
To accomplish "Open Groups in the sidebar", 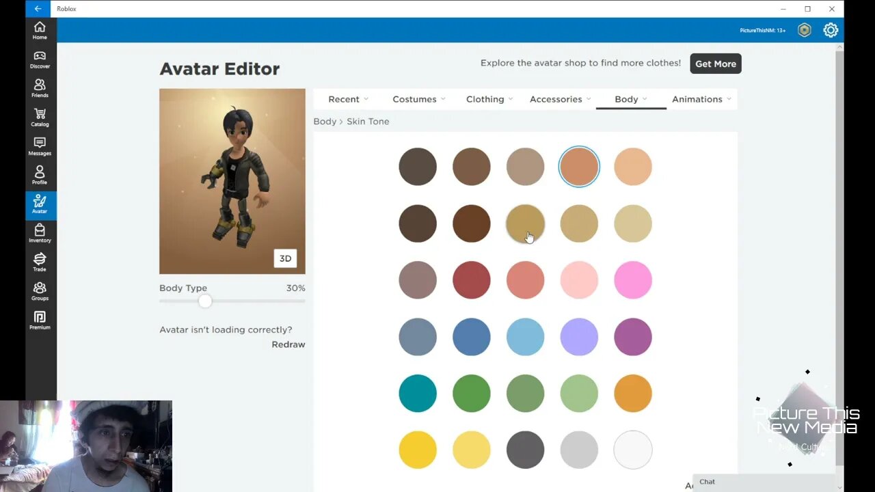I will tap(40, 292).
